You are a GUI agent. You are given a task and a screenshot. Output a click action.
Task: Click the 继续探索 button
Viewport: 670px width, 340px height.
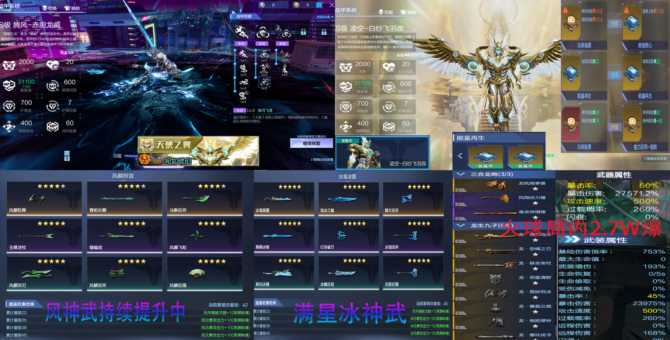[x=311, y=143]
